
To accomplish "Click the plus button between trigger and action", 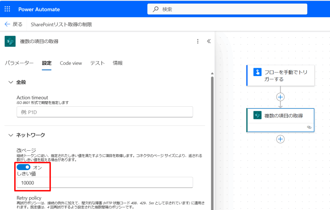I will [x=280, y=97].
